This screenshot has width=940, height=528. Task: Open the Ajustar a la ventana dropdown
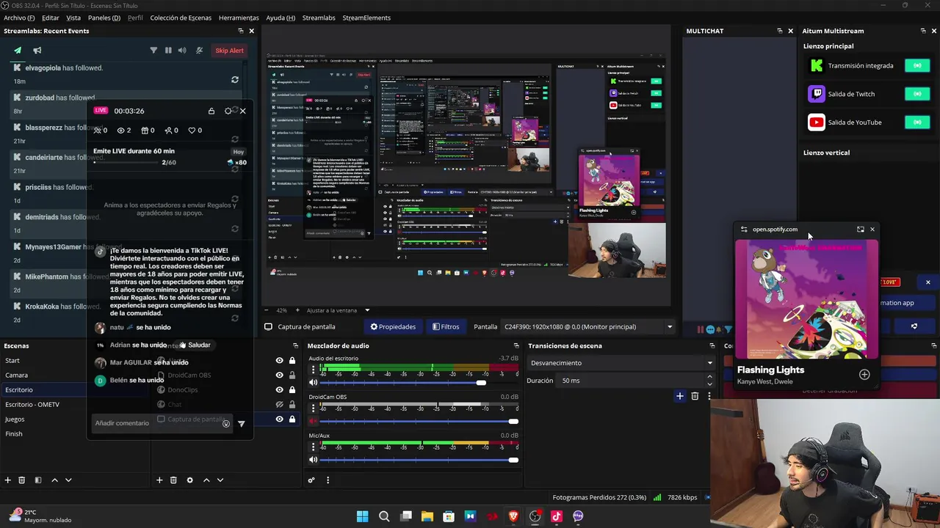pyautogui.click(x=339, y=310)
